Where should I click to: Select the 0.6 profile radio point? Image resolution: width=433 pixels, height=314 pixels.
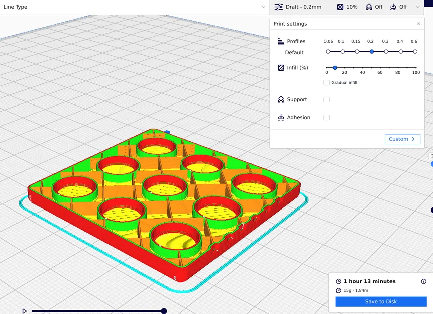point(415,52)
